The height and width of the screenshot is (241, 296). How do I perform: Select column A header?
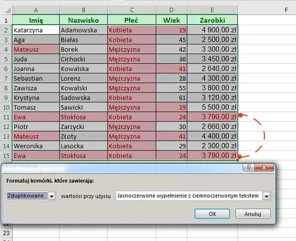pyautogui.click(x=36, y=10)
